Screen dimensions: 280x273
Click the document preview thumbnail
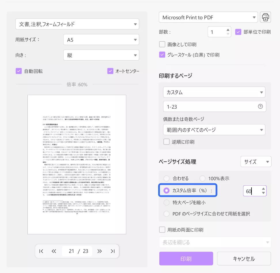pos(77,165)
